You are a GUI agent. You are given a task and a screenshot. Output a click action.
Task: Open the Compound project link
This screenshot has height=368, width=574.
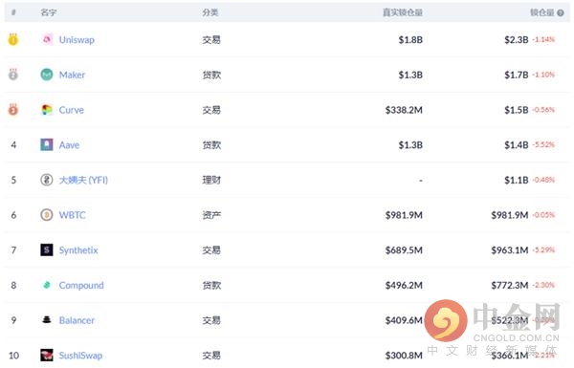(x=81, y=286)
